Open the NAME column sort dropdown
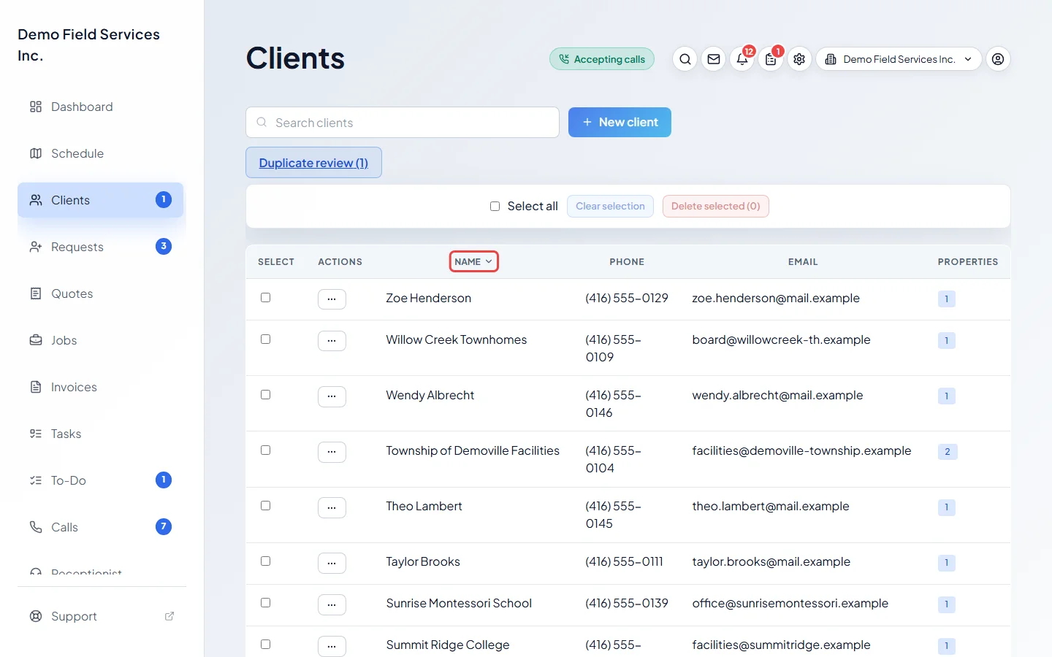 point(473,261)
